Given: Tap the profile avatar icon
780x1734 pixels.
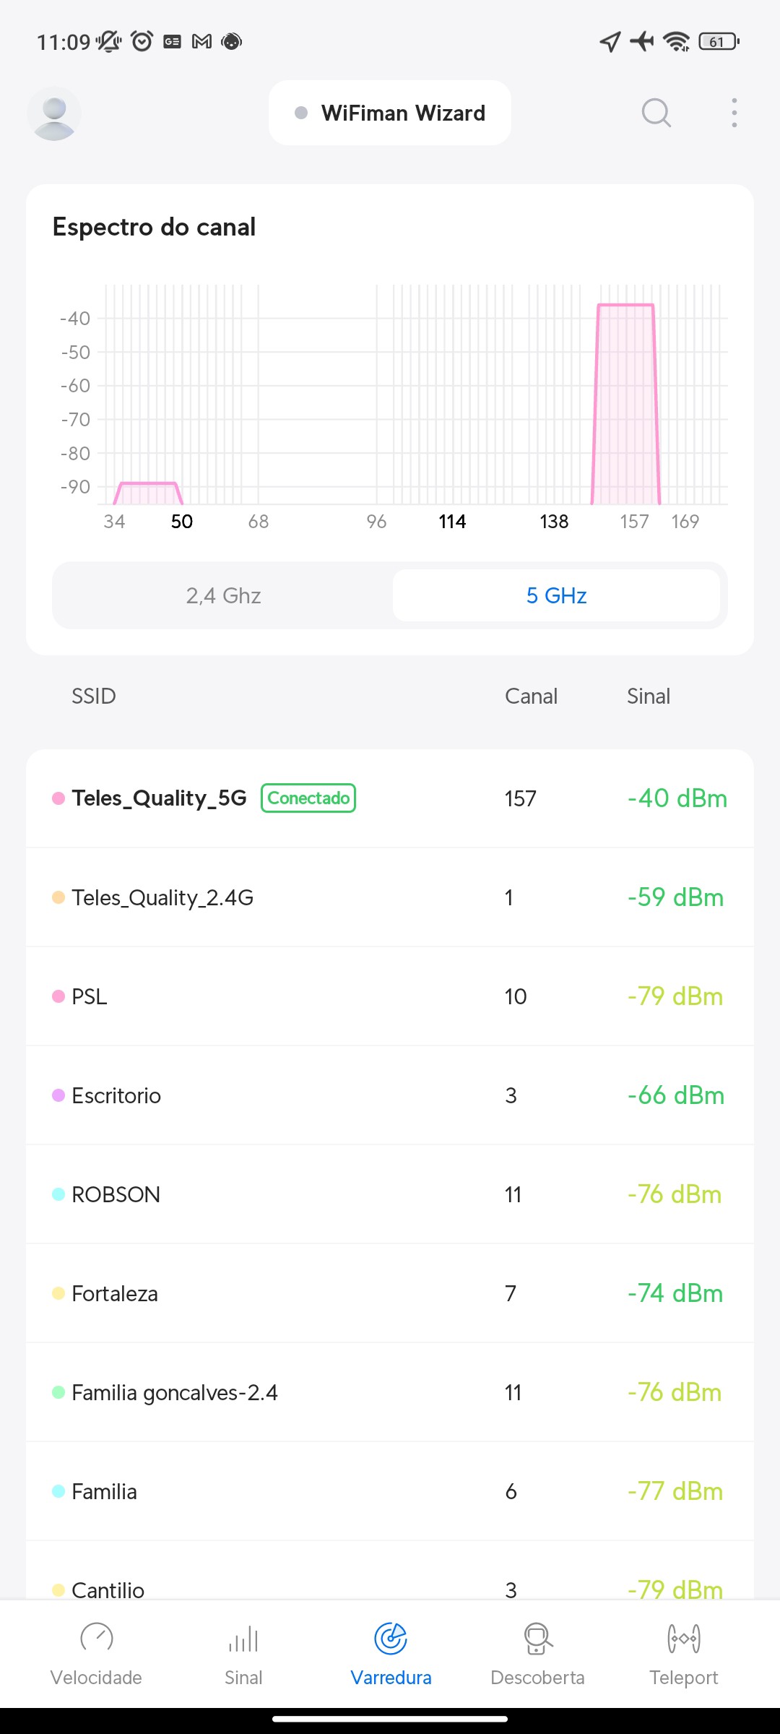Looking at the screenshot, I should 54,113.
